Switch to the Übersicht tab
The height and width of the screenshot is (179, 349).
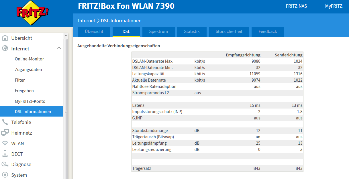tap(94, 32)
